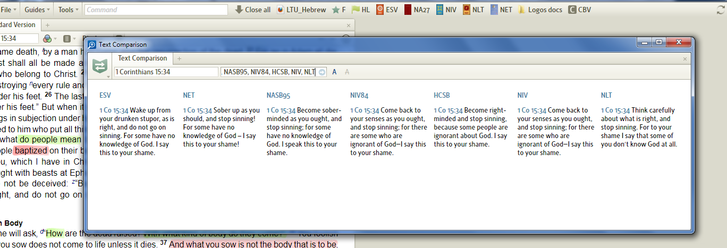727x248 pixels.
Task: Open the LTU_Hebrew shortcut
Action: [301, 10]
